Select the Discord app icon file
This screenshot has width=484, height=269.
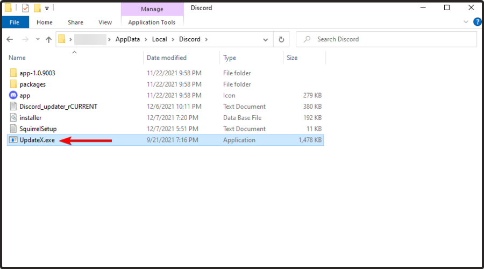[13, 95]
